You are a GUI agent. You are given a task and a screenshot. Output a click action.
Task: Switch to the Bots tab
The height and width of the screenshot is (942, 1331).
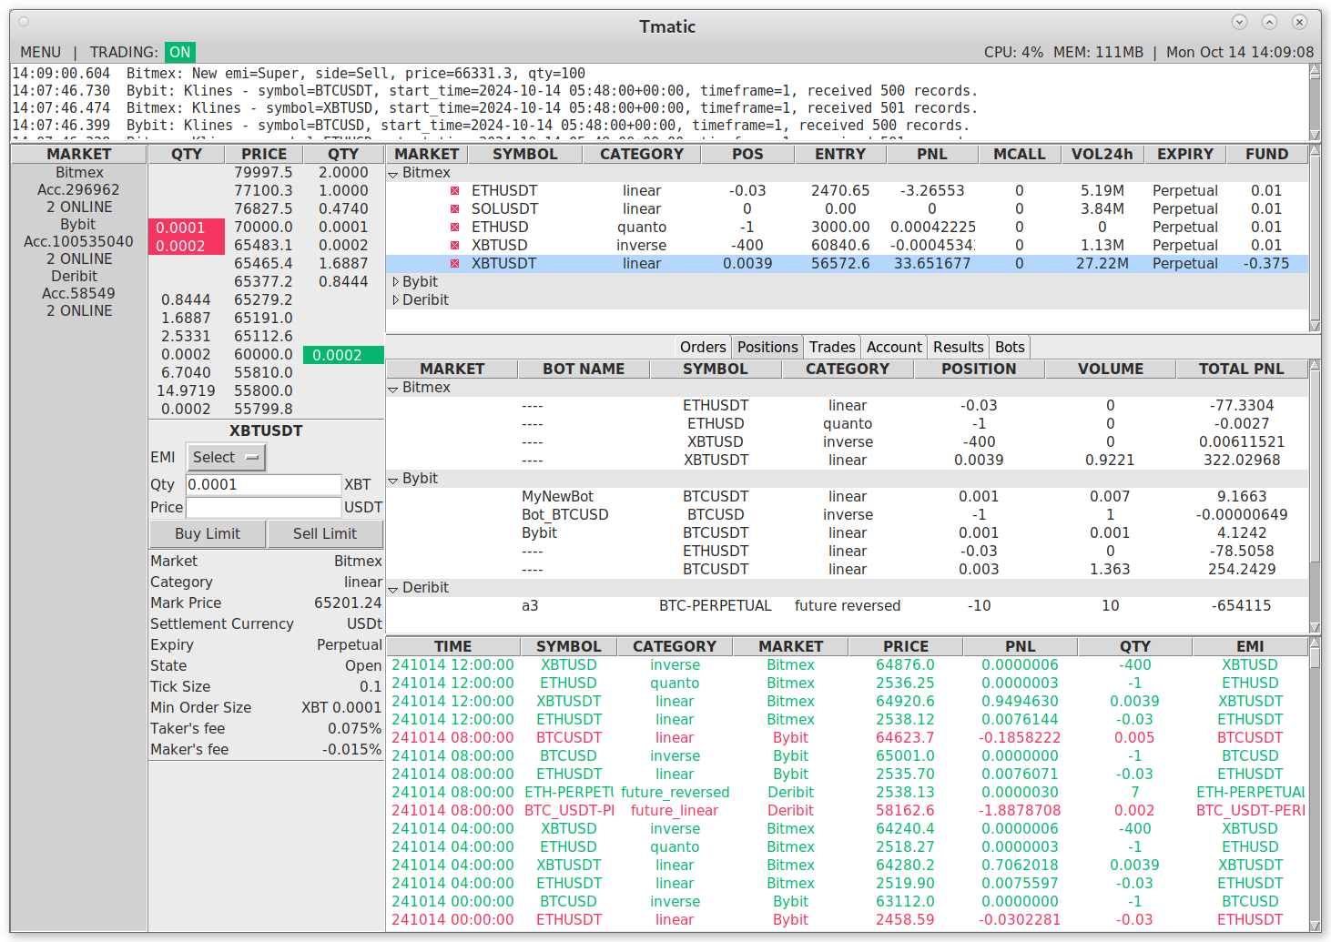click(x=1010, y=347)
